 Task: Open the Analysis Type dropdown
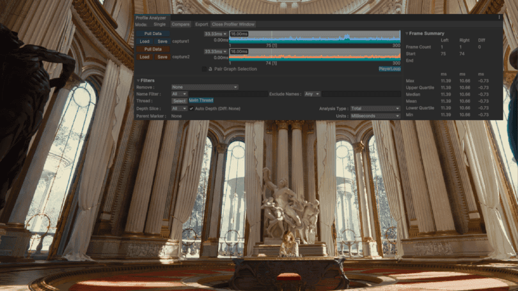point(375,108)
